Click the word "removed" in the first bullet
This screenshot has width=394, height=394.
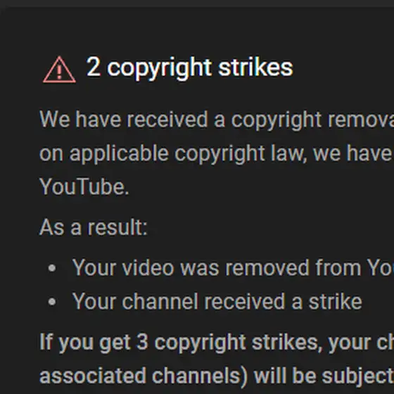(267, 268)
